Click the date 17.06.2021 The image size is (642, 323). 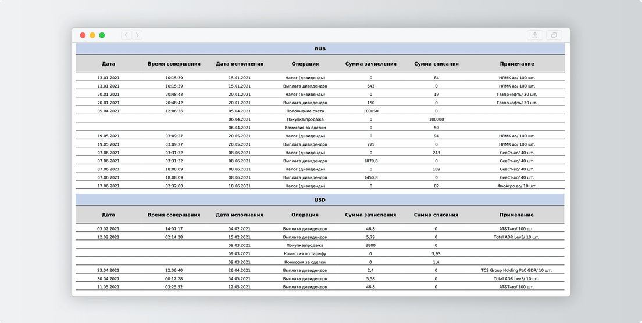point(109,186)
